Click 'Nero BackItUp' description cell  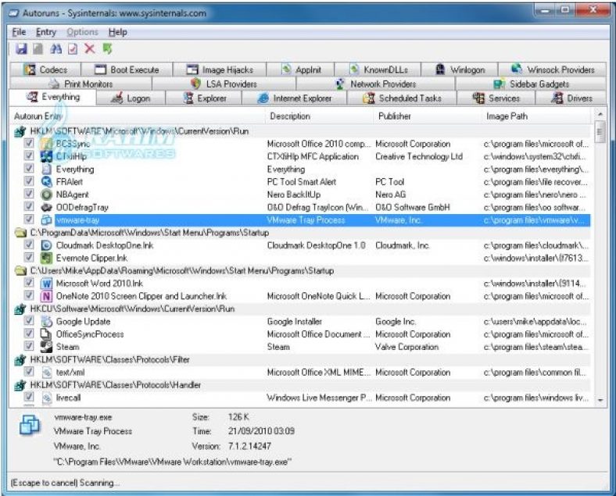pyautogui.click(x=293, y=194)
